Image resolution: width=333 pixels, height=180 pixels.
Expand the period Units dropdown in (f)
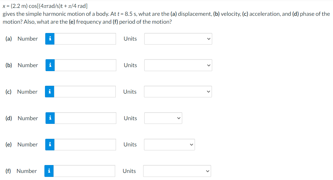pyautogui.click(x=177, y=171)
